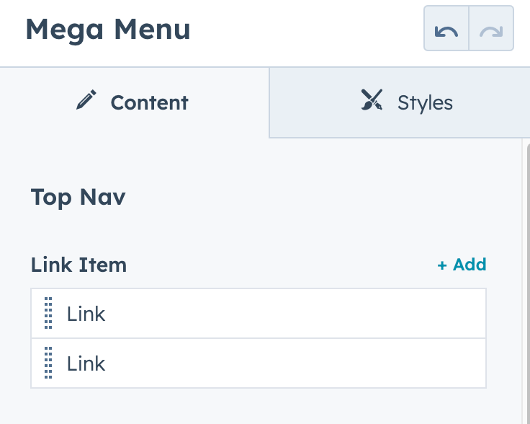The image size is (530, 424).
Task: Open the first Link entry text
Action: coord(86,314)
